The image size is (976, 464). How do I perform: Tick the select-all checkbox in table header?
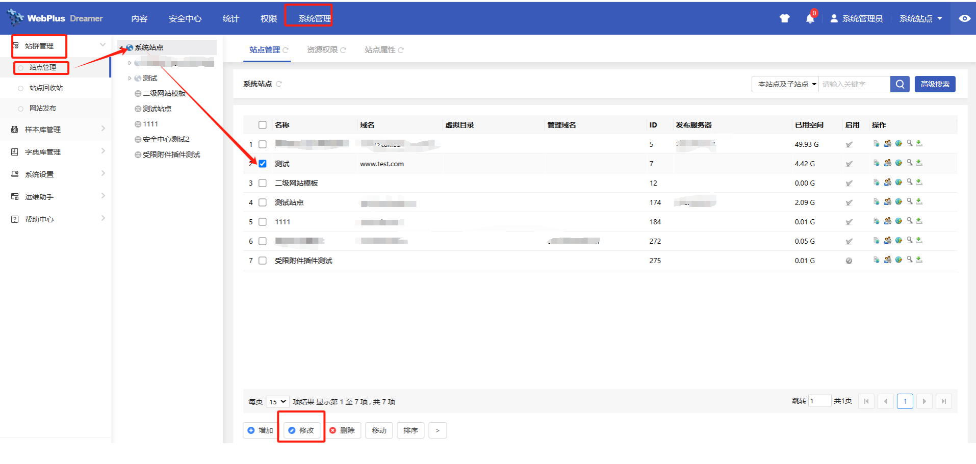coord(263,125)
